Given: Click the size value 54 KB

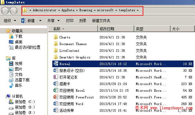Looking at the screenshot, I should click(187, 90).
